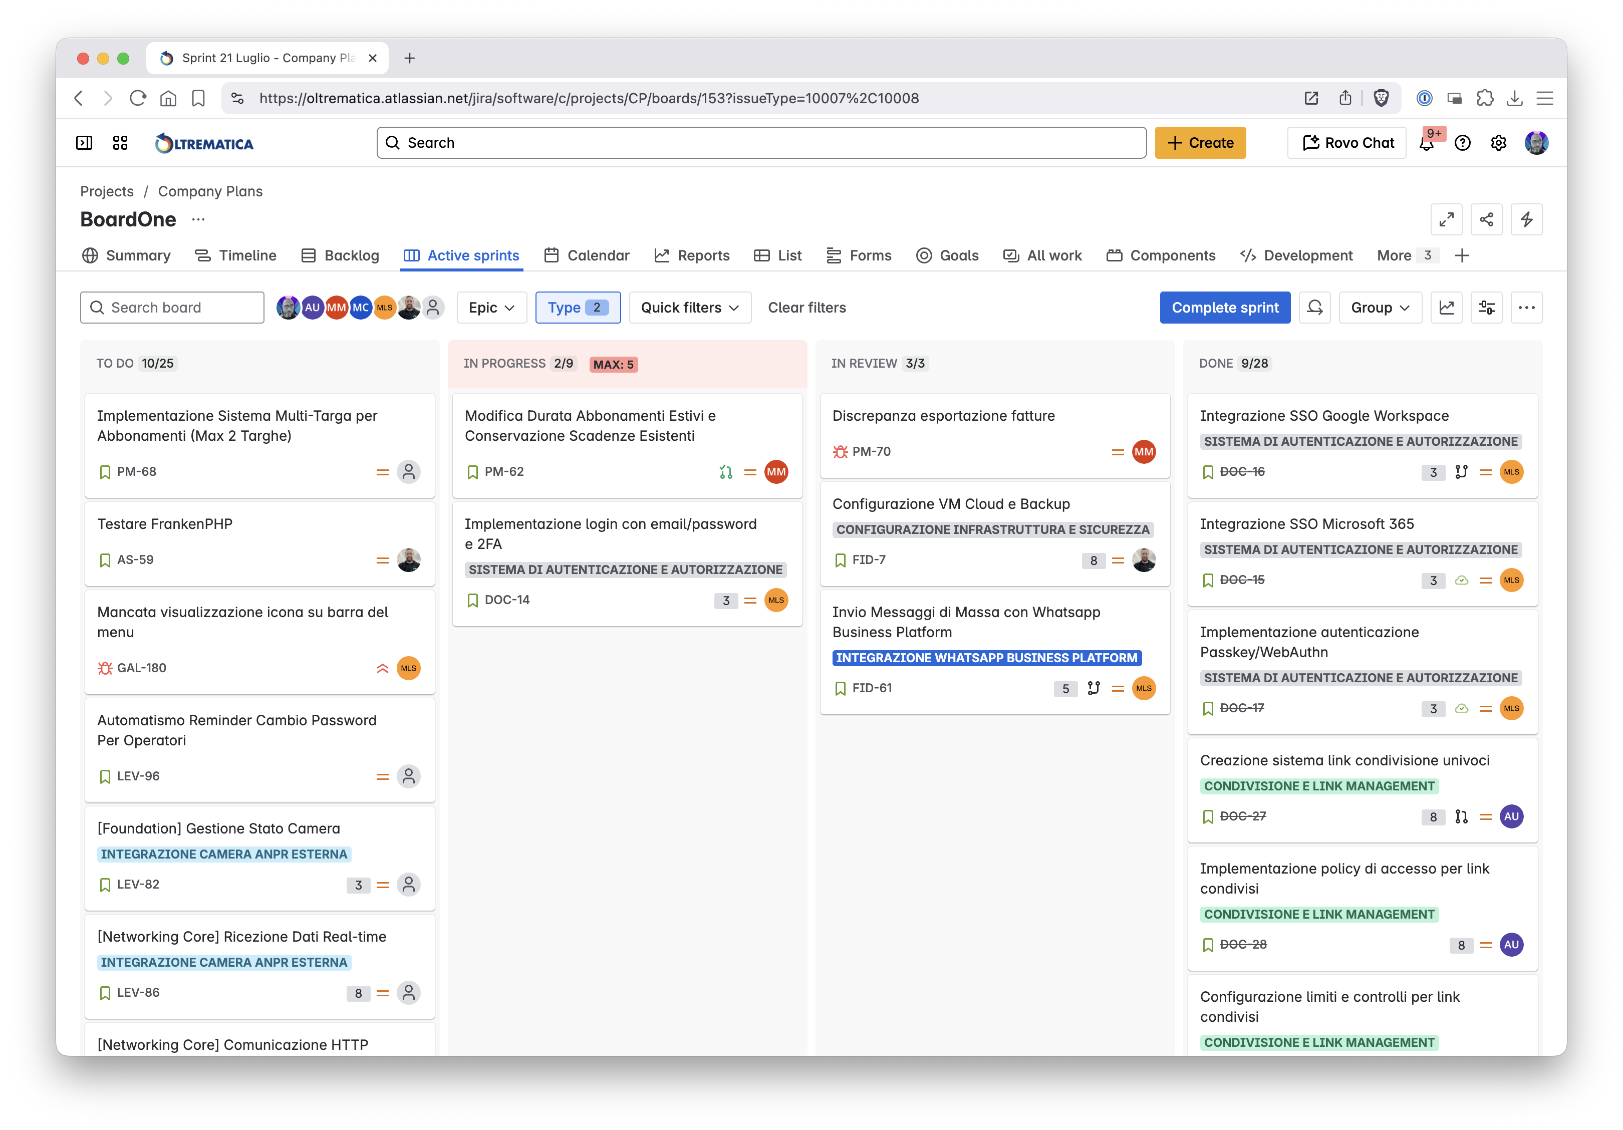Click the Complete sprint button

pos(1224,308)
